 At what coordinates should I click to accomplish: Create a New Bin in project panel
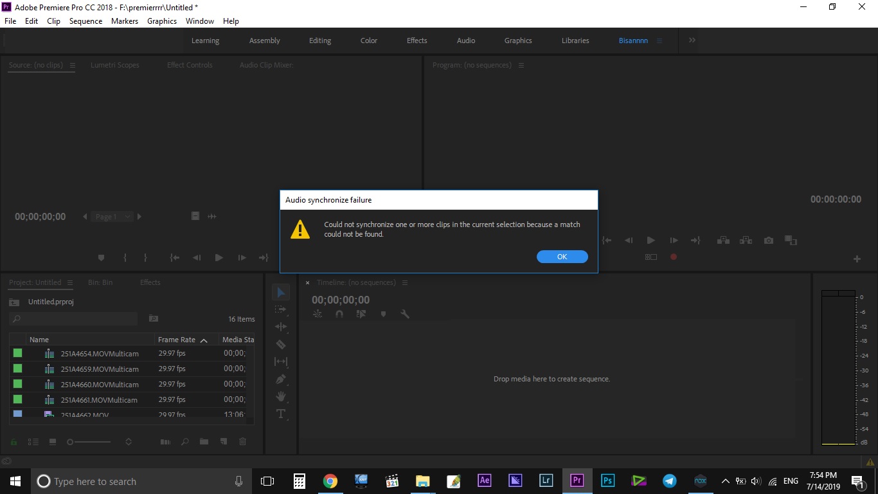[x=204, y=442]
